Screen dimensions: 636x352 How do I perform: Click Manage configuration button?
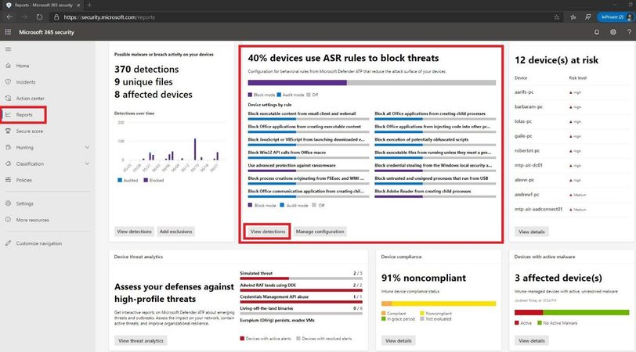[x=320, y=232]
